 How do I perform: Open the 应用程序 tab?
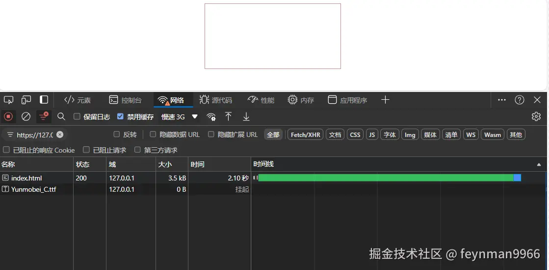point(347,100)
